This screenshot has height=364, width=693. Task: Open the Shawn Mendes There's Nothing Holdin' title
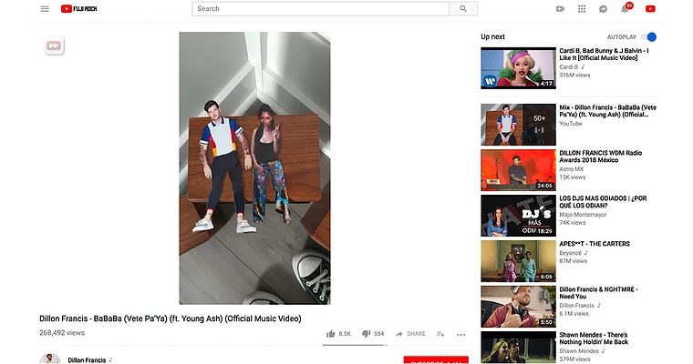pyautogui.click(x=594, y=338)
